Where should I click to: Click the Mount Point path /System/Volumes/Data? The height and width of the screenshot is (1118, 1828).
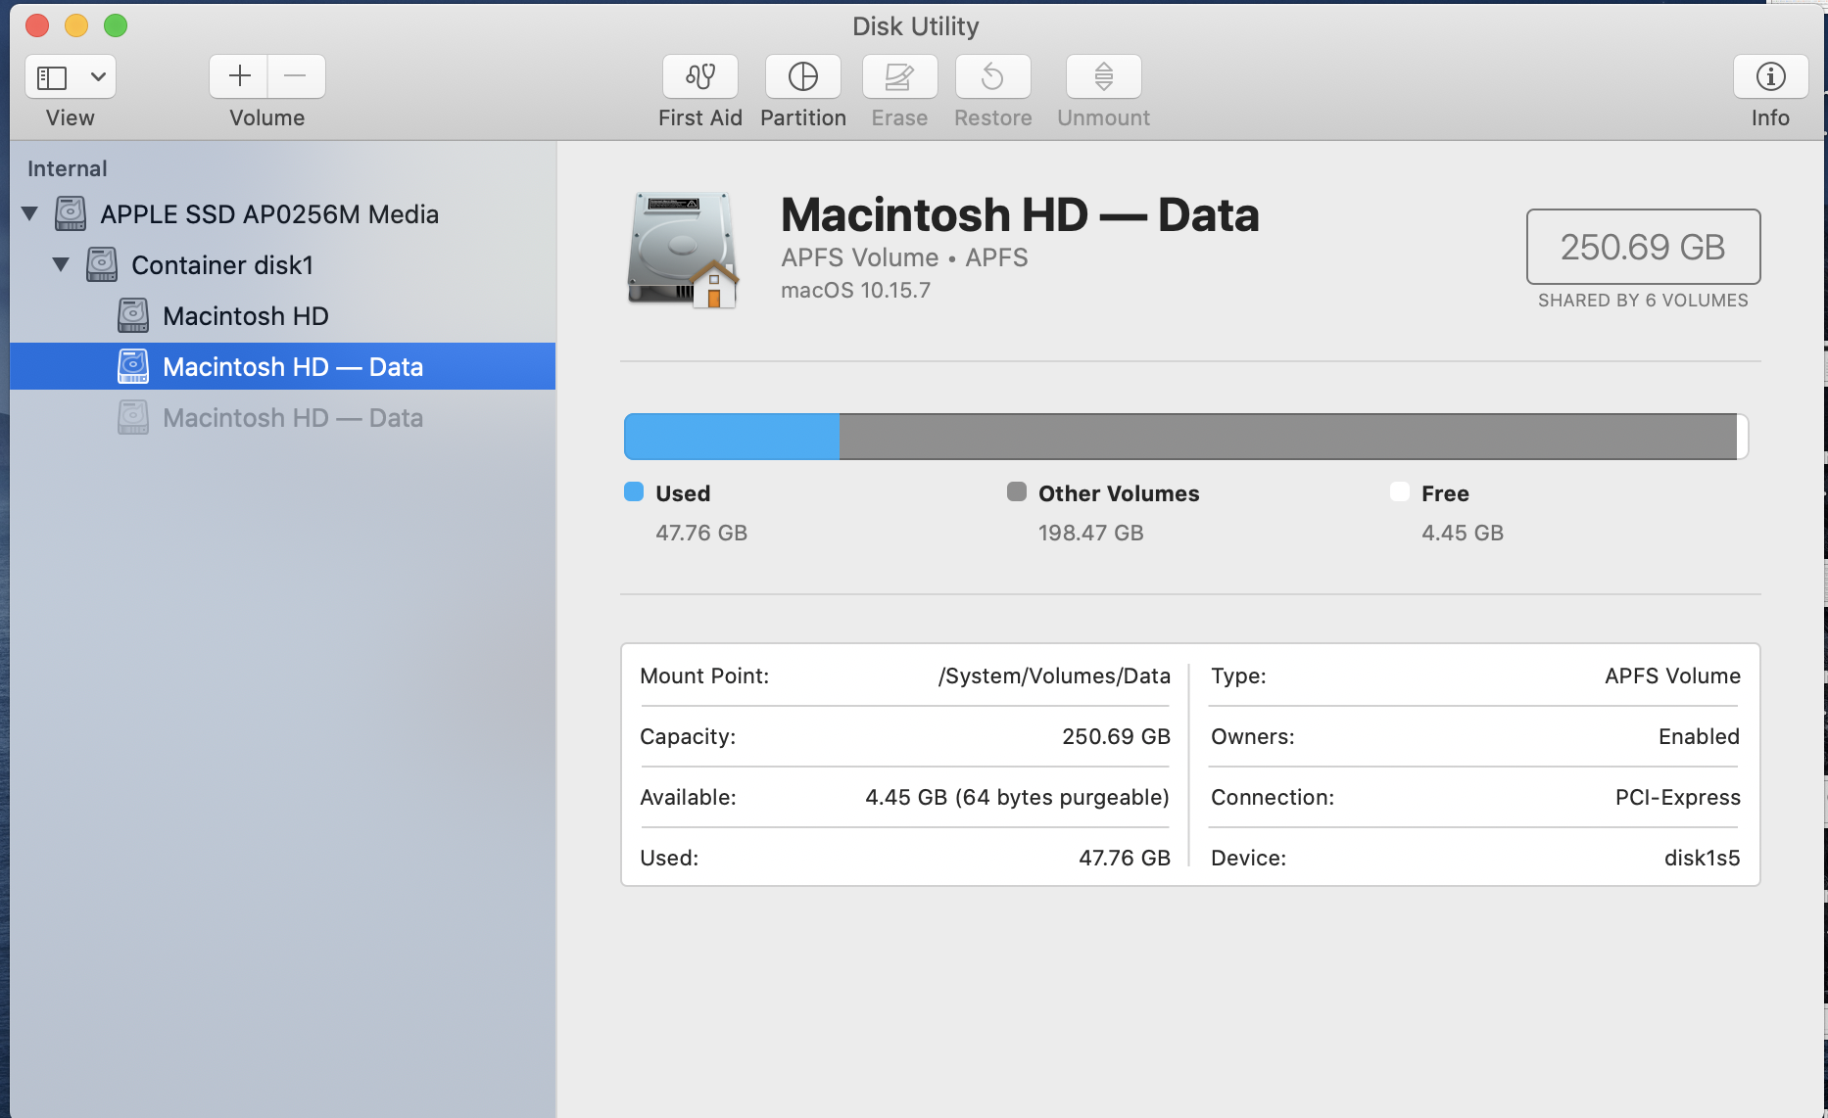(1053, 675)
